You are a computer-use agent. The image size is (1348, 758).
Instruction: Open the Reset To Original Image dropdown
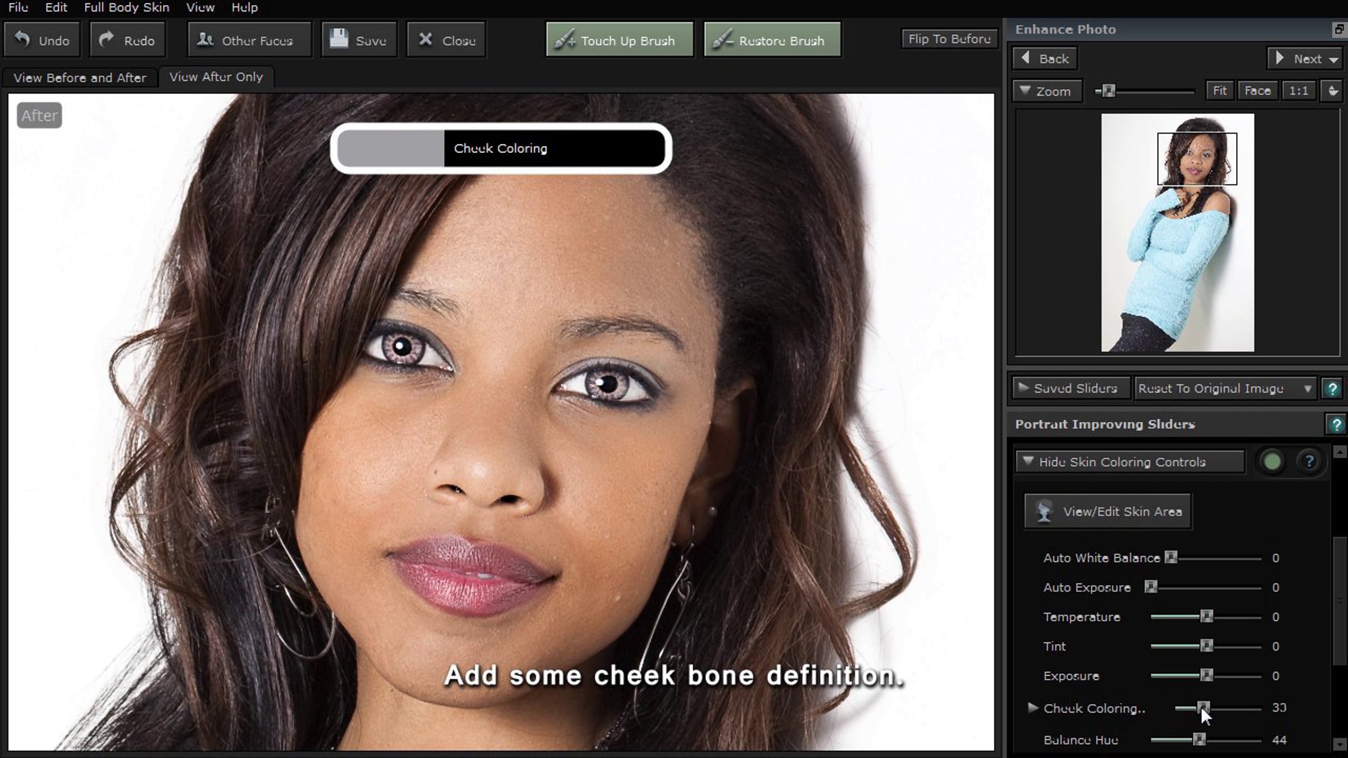pos(1224,389)
